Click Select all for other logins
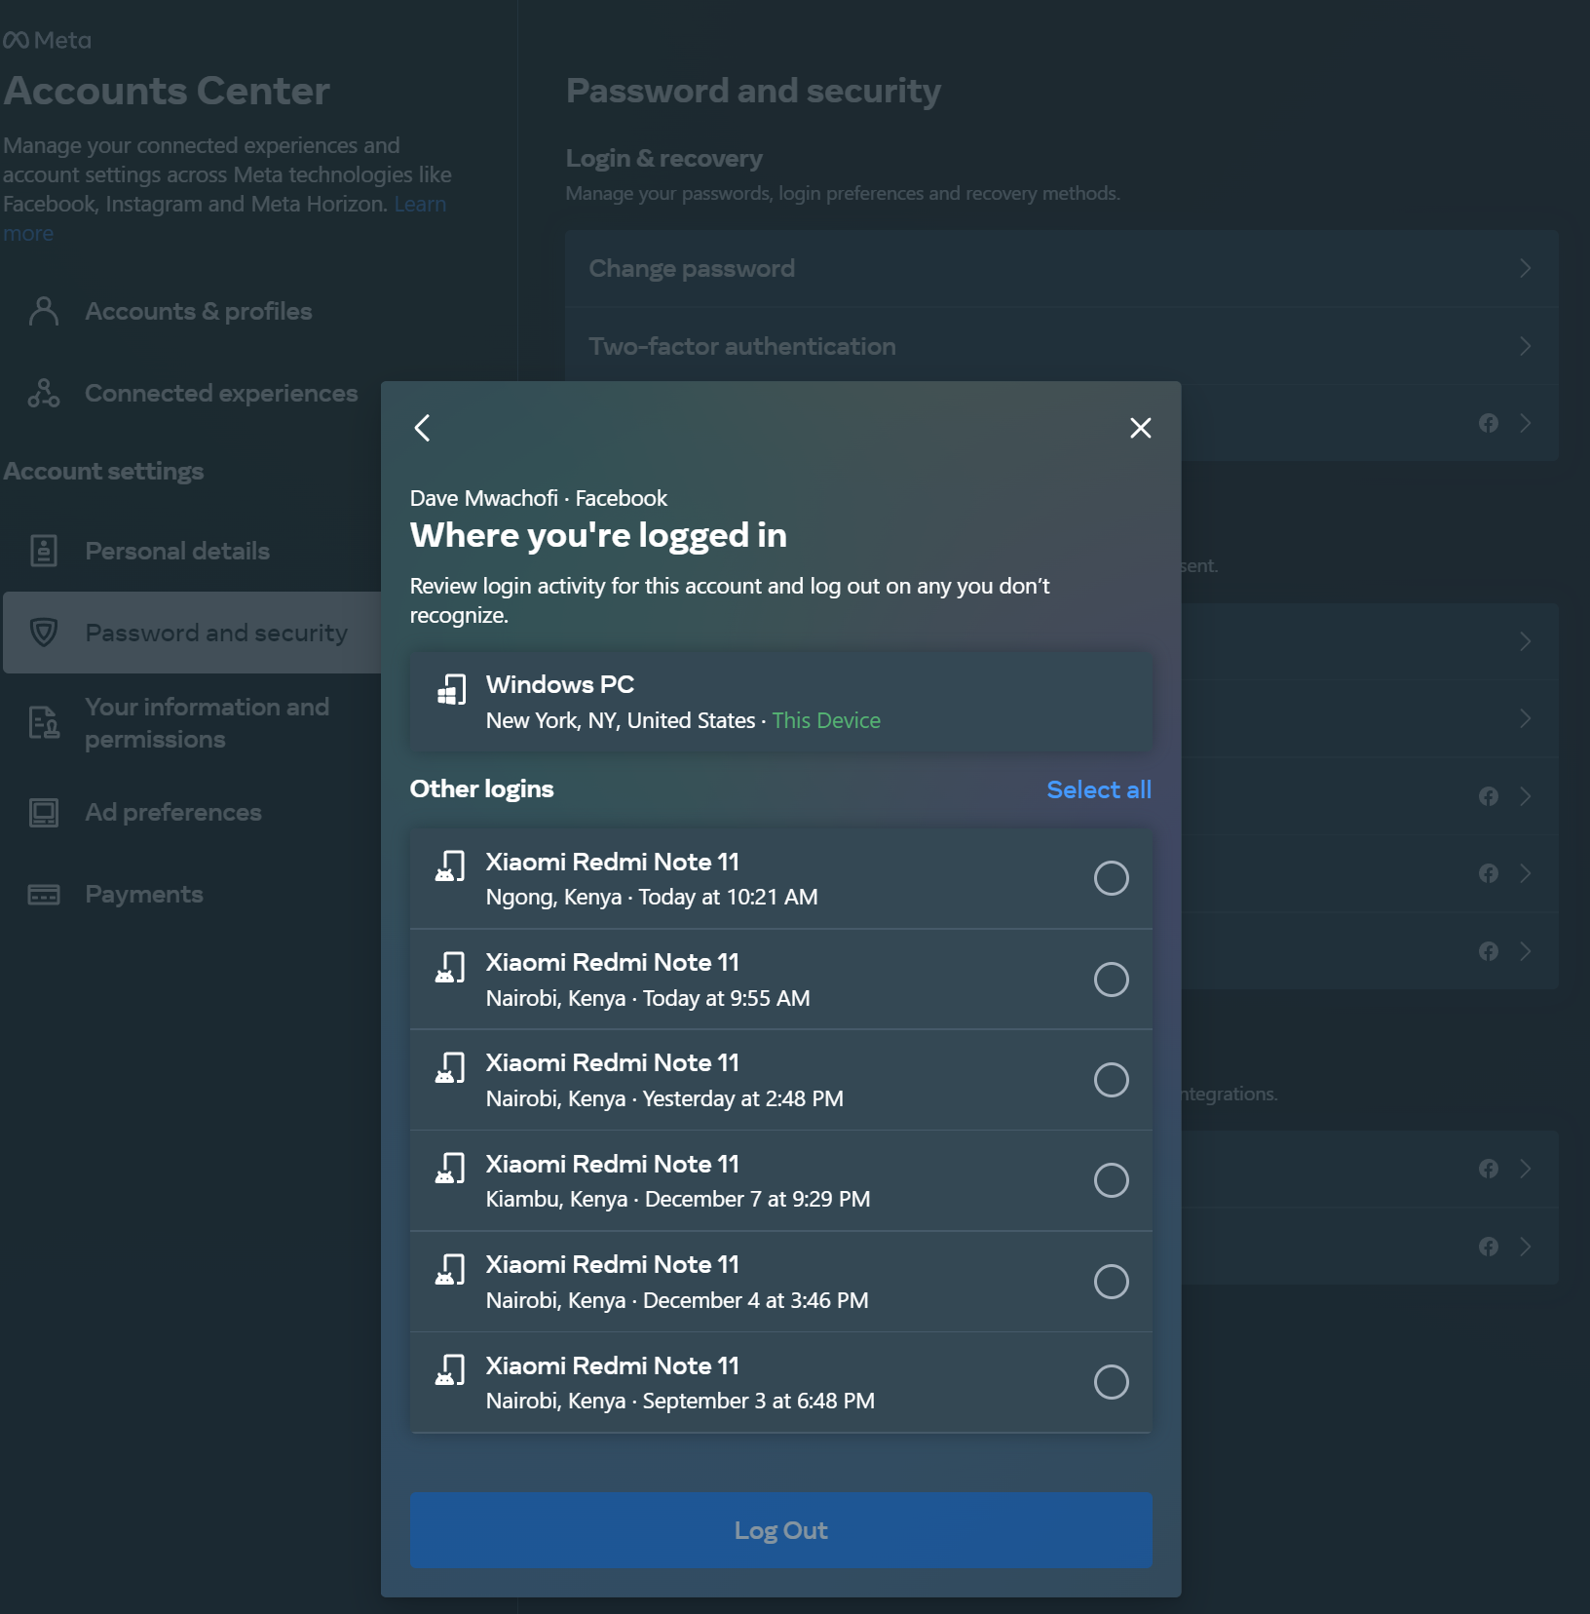 1099,789
